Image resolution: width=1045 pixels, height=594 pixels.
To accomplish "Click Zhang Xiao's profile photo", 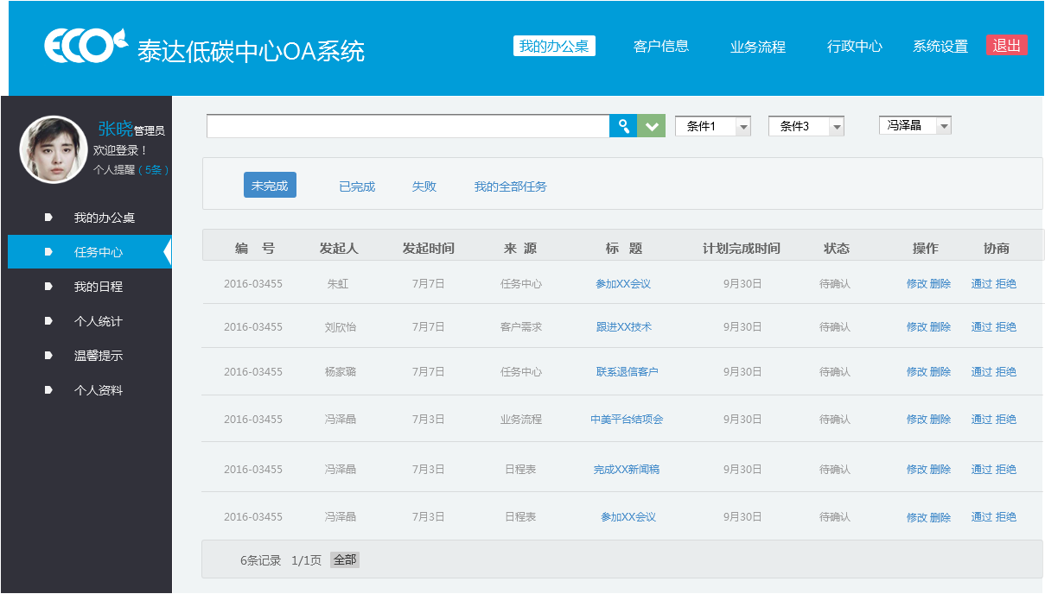I will 54,148.
